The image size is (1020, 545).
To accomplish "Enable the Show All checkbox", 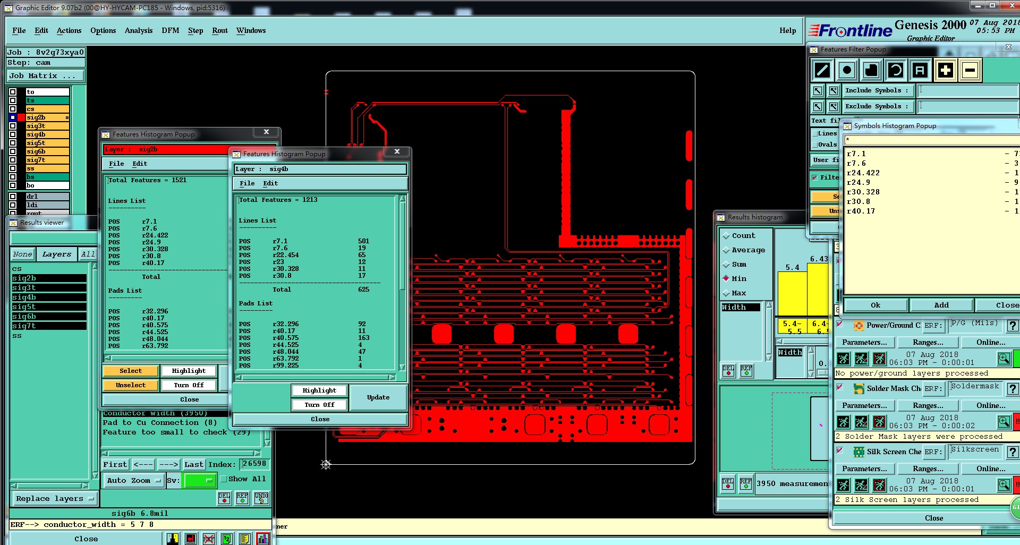I will pyautogui.click(x=224, y=479).
